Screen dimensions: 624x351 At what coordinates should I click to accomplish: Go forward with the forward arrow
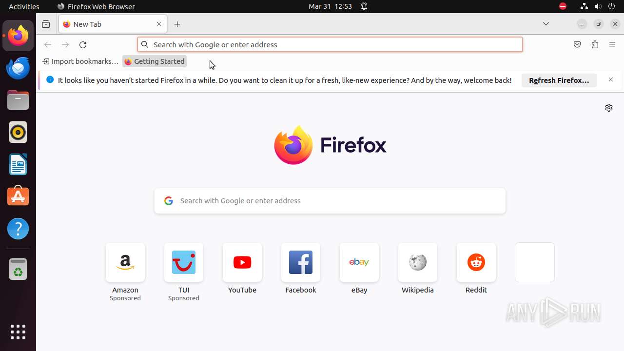coord(65,44)
